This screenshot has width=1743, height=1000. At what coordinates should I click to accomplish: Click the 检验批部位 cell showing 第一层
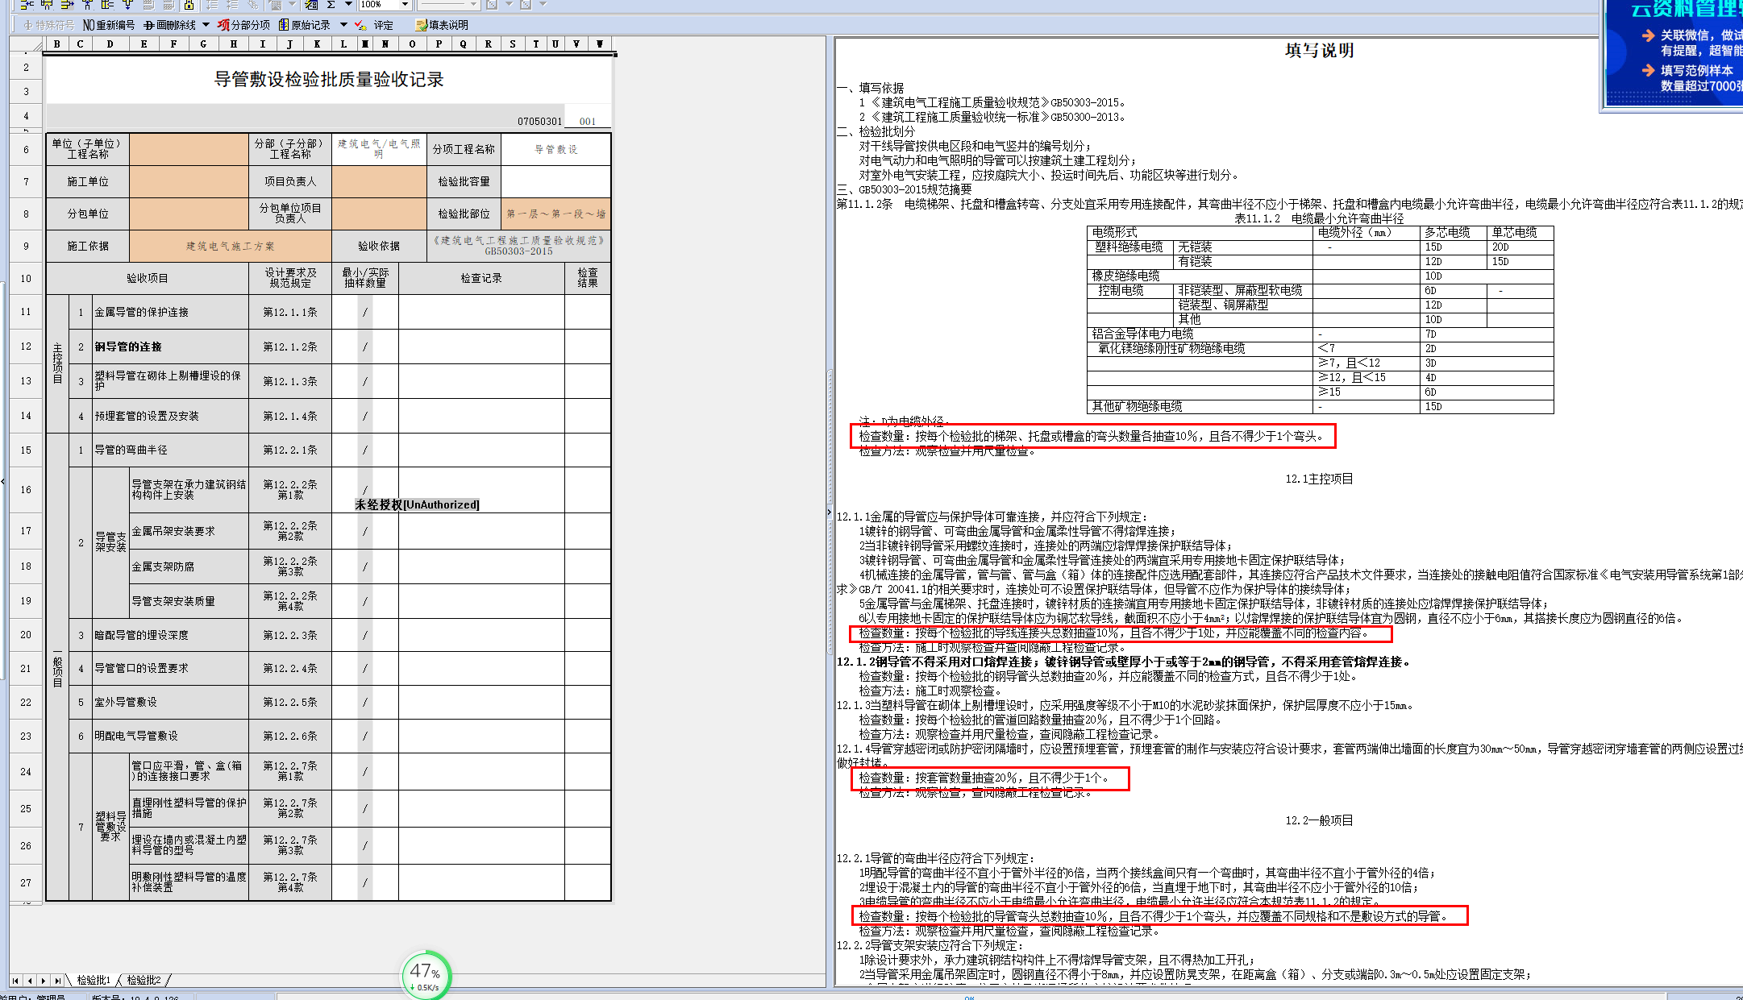coord(555,214)
